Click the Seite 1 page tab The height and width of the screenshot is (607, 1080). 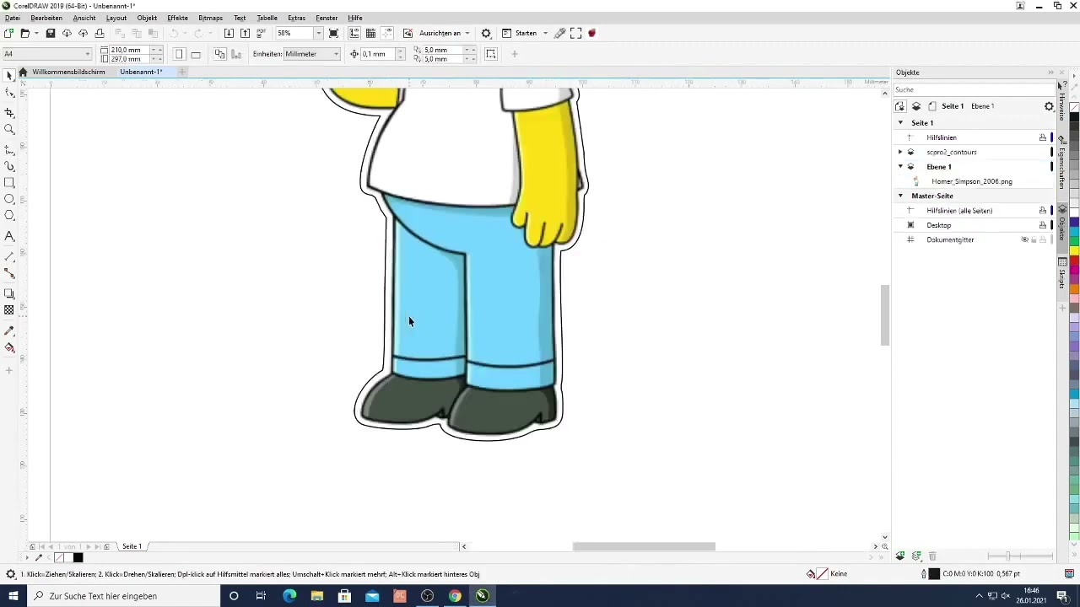tap(132, 546)
